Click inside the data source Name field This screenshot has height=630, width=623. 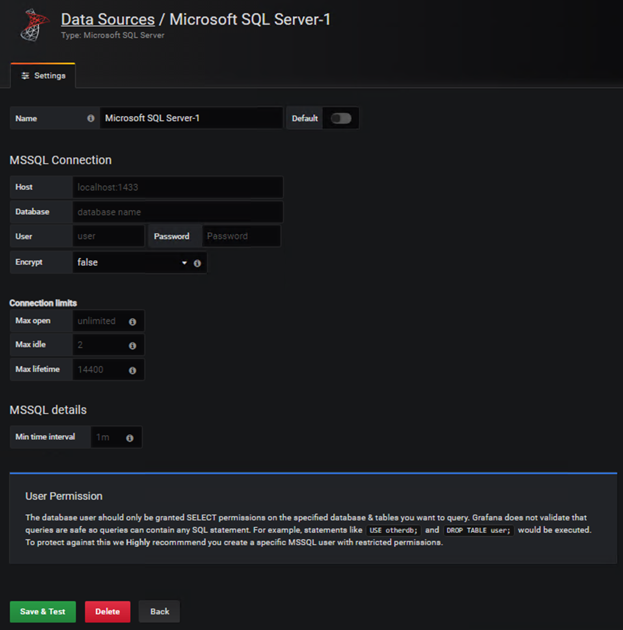coord(191,118)
